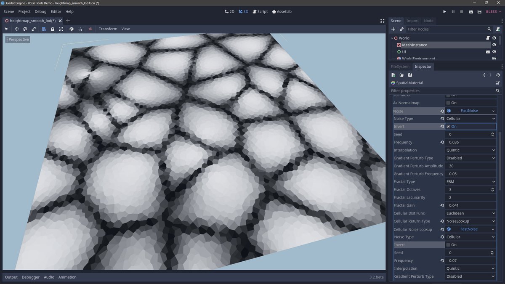Open the Cellular Dist Func dropdown

pos(470,213)
